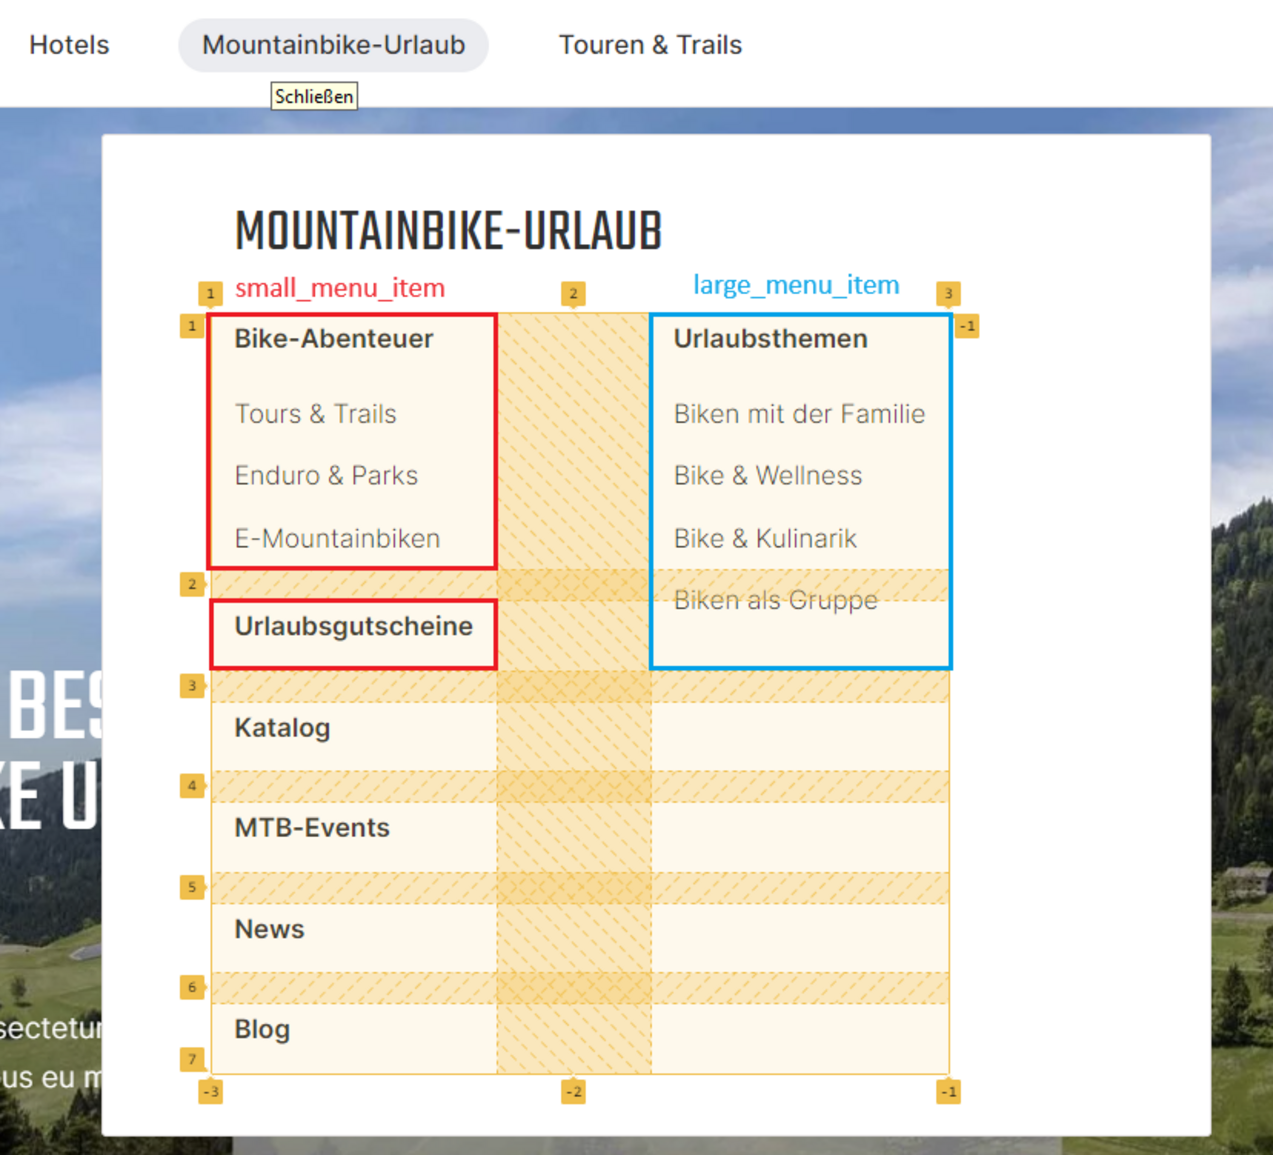Open the News menu entry
Image resolution: width=1273 pixels, height=1155 pixels.
click(x=270, y=929)
